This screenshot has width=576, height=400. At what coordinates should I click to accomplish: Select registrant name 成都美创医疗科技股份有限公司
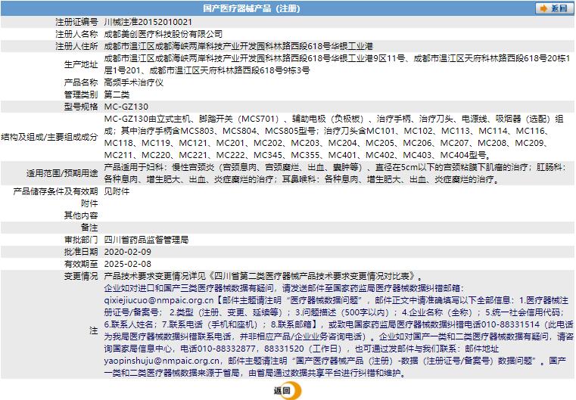coord(163,34)
